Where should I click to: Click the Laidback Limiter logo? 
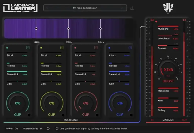tap(20, 8)
